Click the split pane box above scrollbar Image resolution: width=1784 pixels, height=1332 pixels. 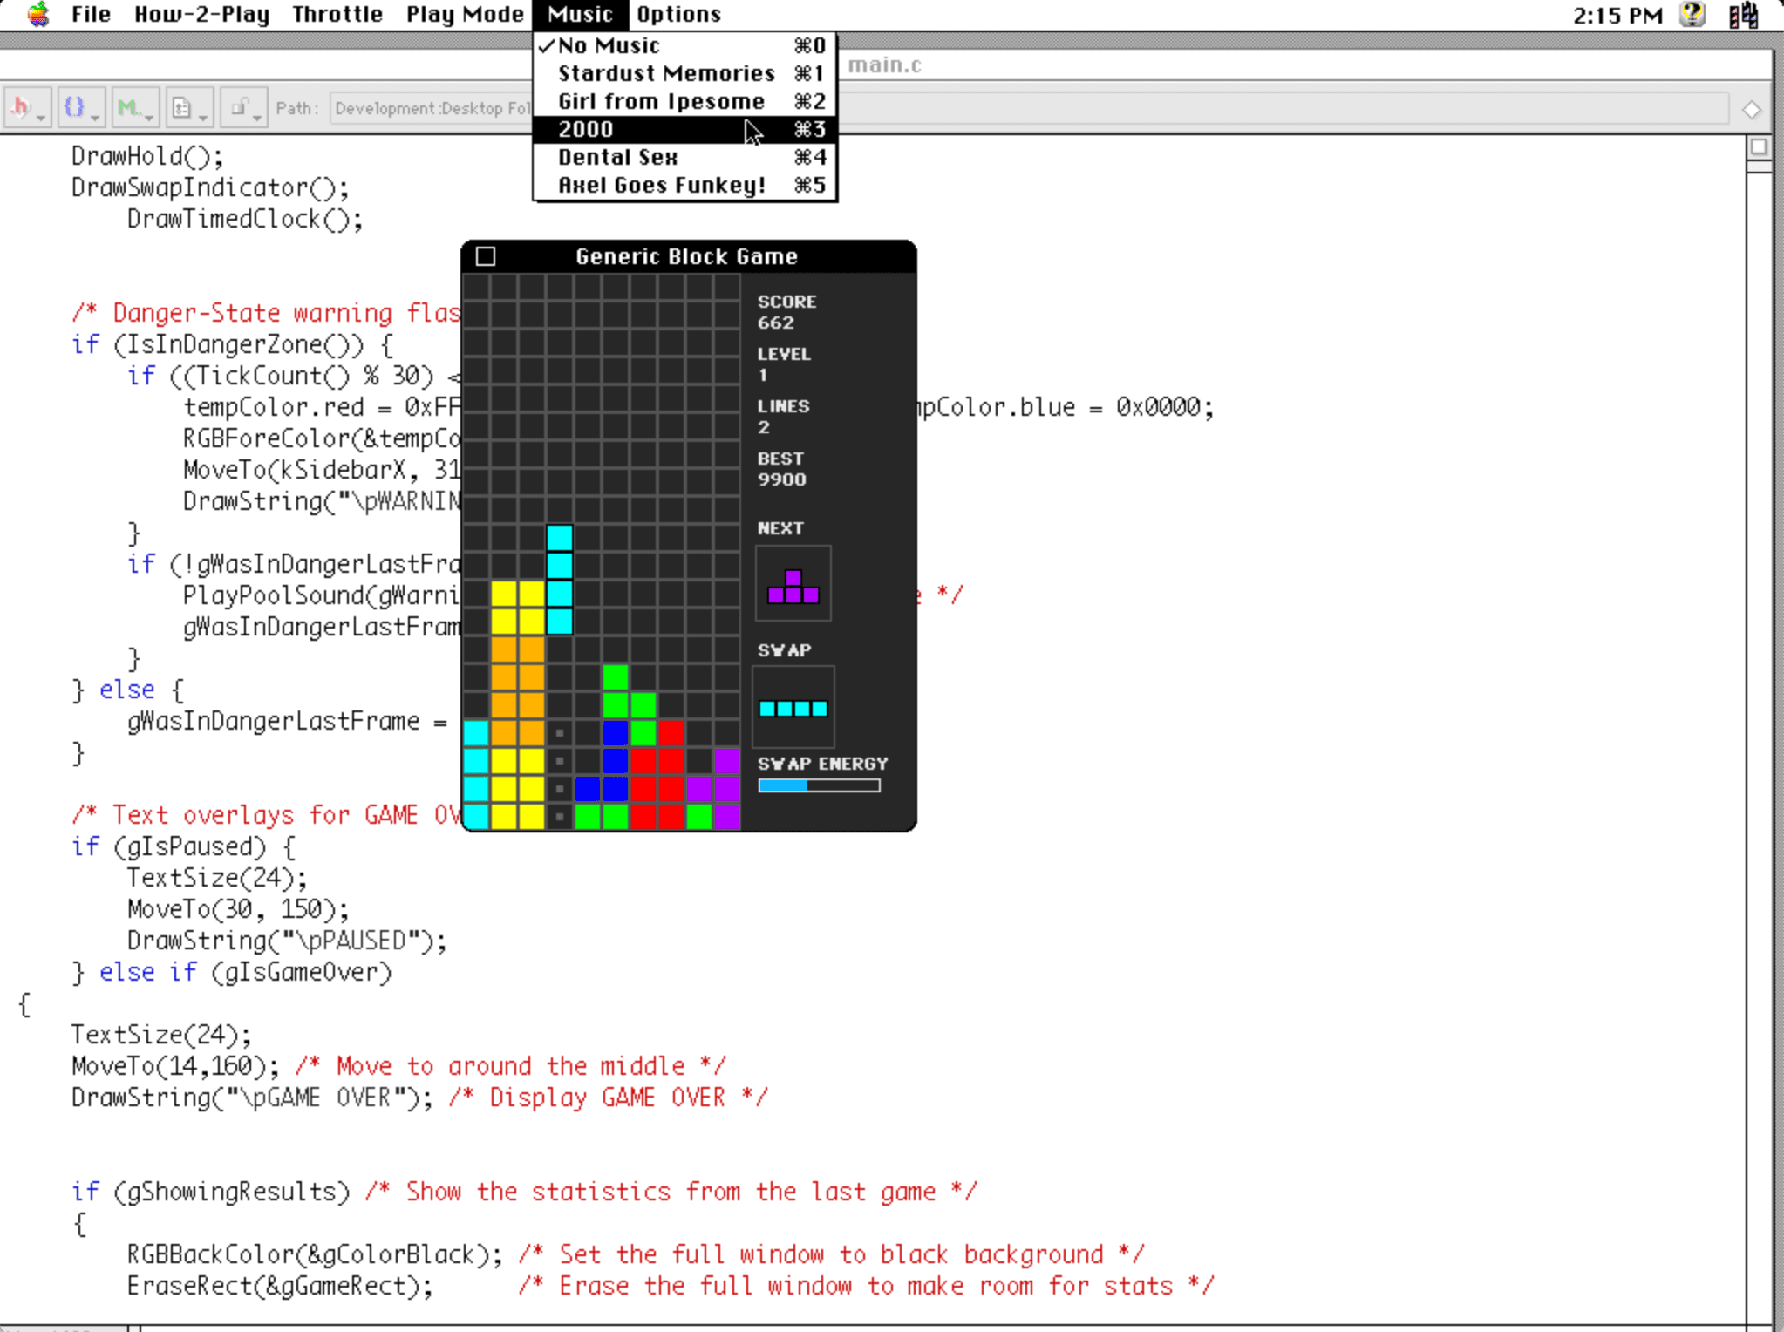(x=1759, y=146)
